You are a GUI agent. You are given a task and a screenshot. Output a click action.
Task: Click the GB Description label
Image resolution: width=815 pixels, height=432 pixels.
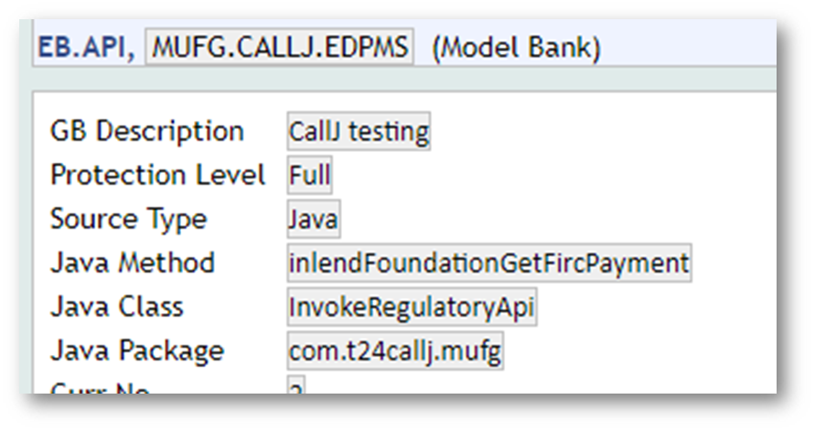[x=146, y=131]
